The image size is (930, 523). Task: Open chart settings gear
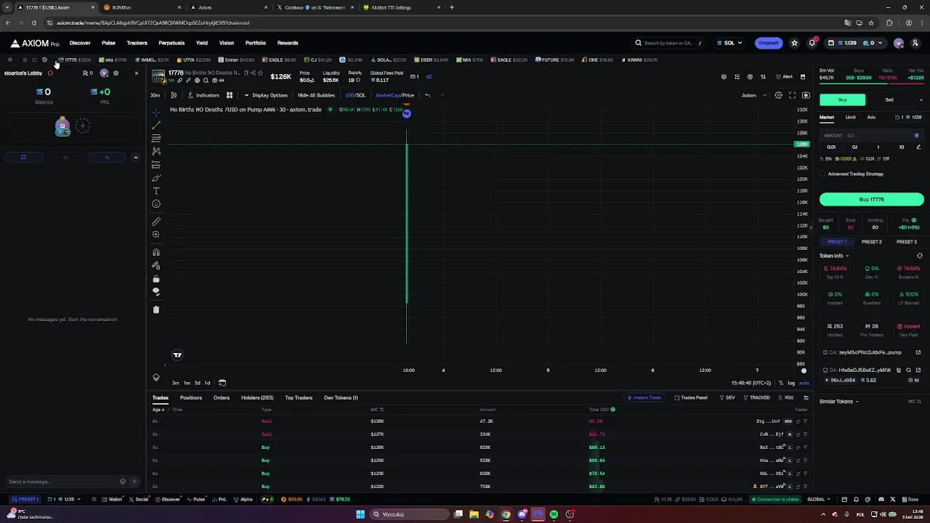[778, 95]
